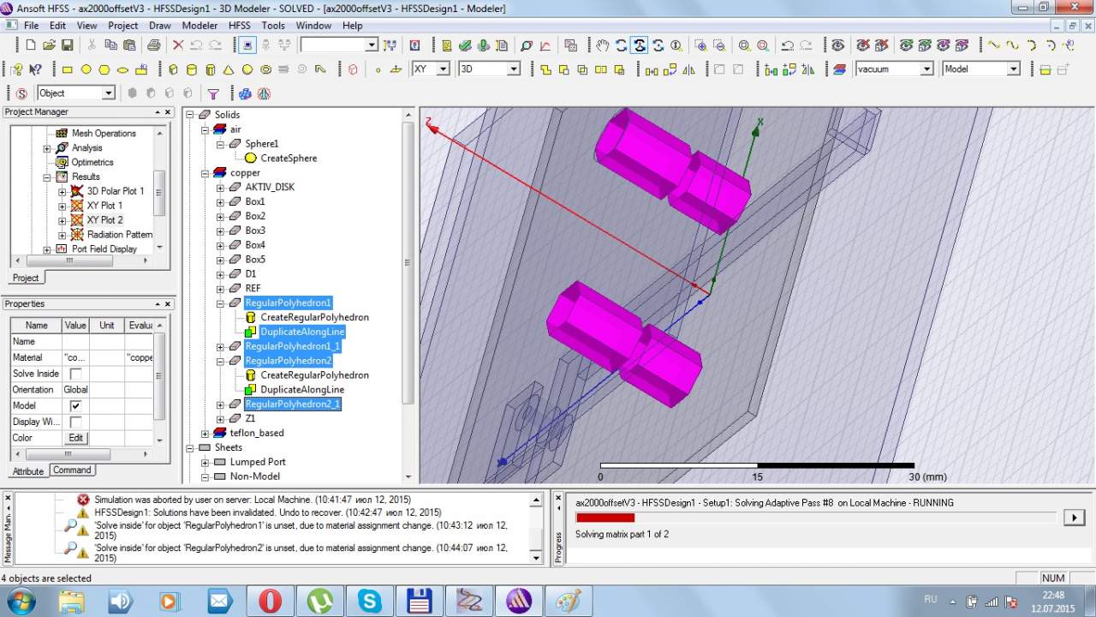Open the vacuum material dropdown
1096x617 pixels.
[926, 69]
